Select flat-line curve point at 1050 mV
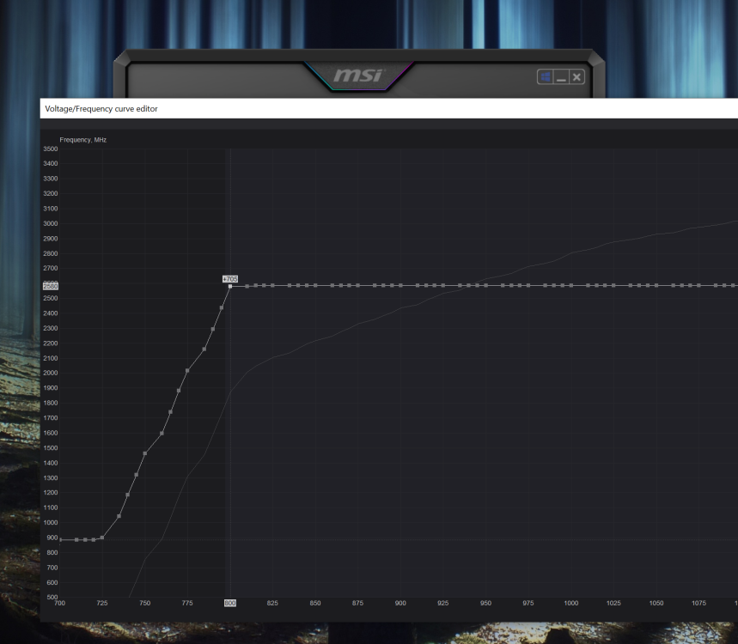 point(656,286)
